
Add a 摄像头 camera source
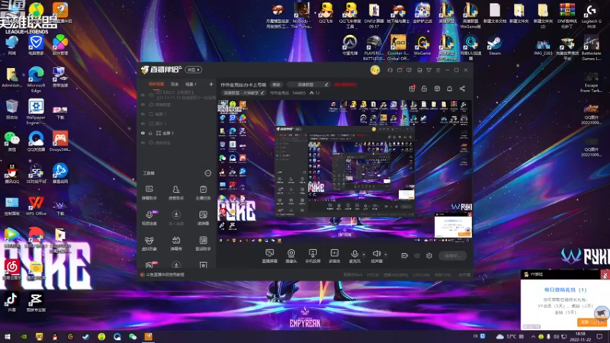tap(291, 256)
